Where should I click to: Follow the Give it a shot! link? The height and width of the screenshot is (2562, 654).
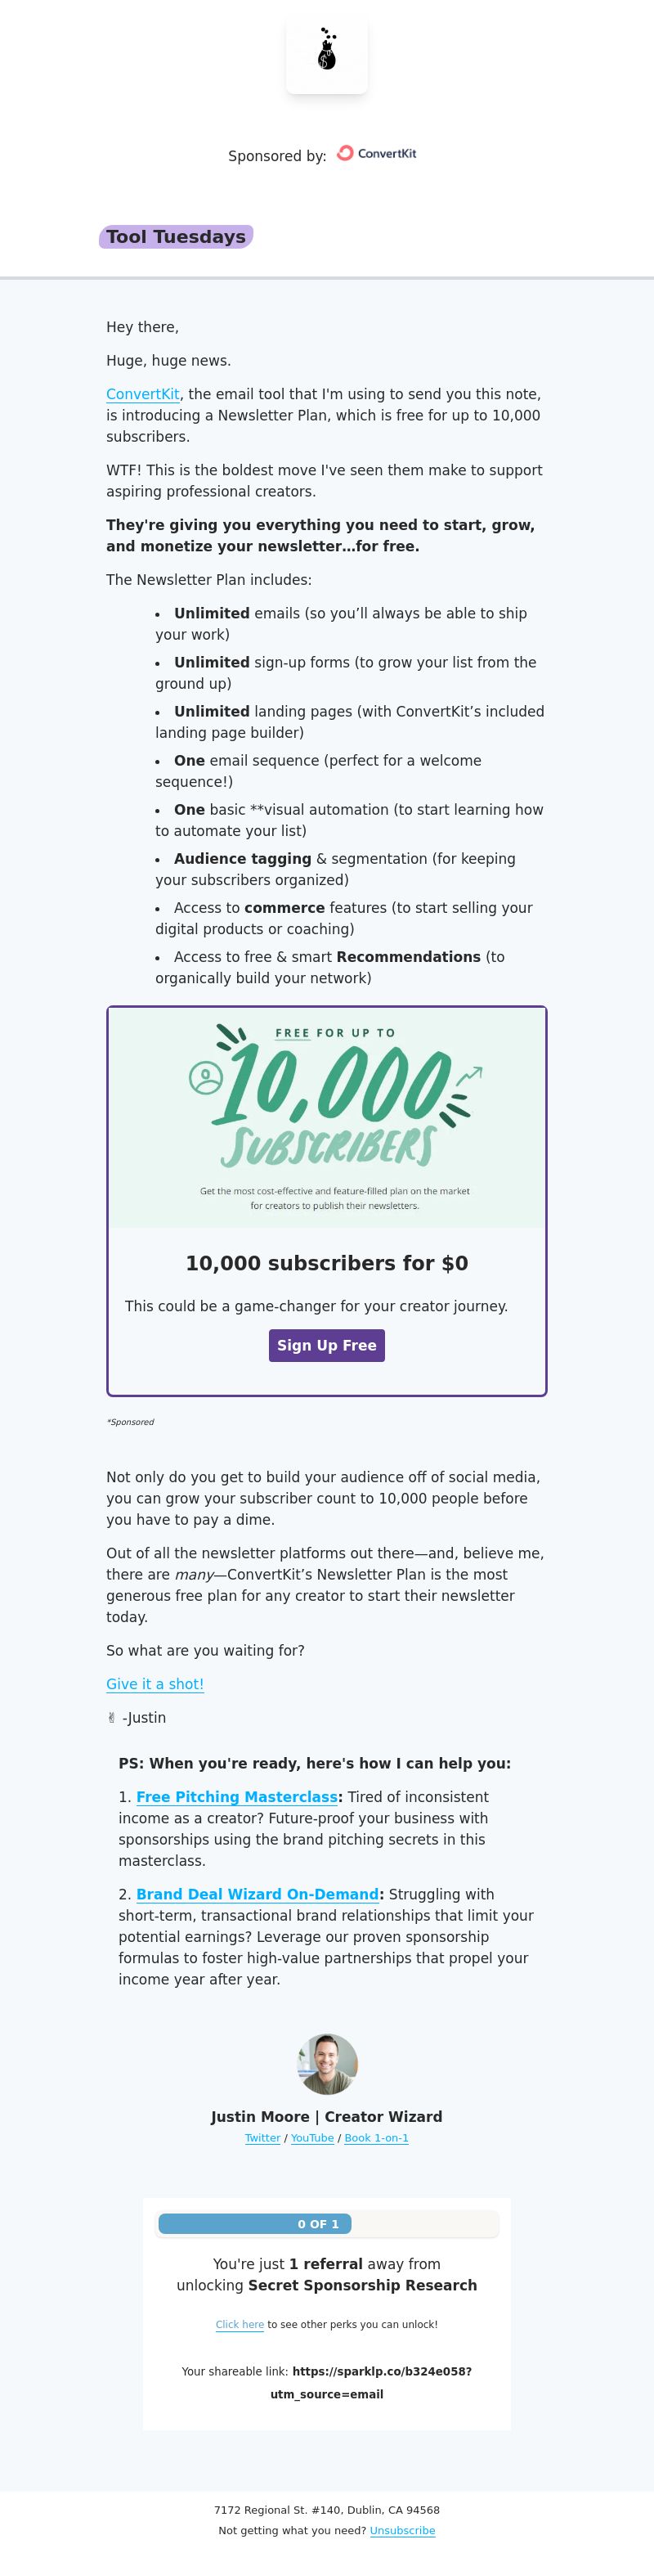click(x=155, y=1683)
